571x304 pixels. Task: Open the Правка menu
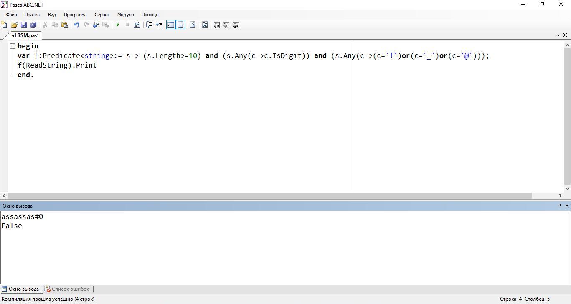tap(33, 15)
